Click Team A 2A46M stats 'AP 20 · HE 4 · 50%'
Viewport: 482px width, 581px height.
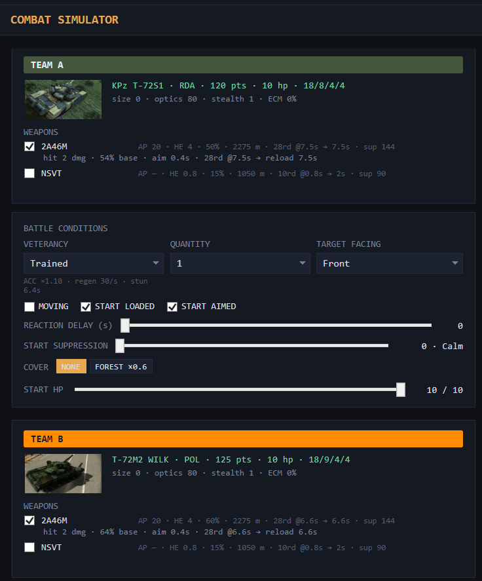pos(267,147)
